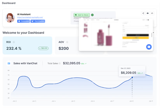Image resolution: width=160 pixels, height=108 pixels.
Task: Click the card icon beside Sales with VanChat
Action: 9,63
